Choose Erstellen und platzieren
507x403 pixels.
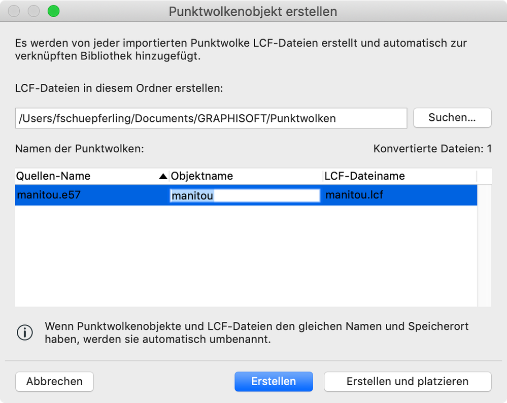pos(407,382)
